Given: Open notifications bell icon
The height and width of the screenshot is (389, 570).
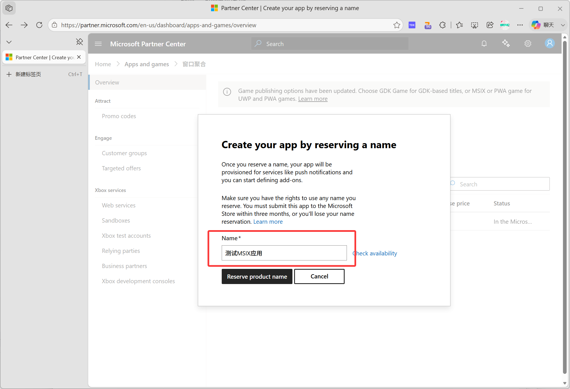Looking at the screenshot, I should pyautogui.click(x=484, y=44).
